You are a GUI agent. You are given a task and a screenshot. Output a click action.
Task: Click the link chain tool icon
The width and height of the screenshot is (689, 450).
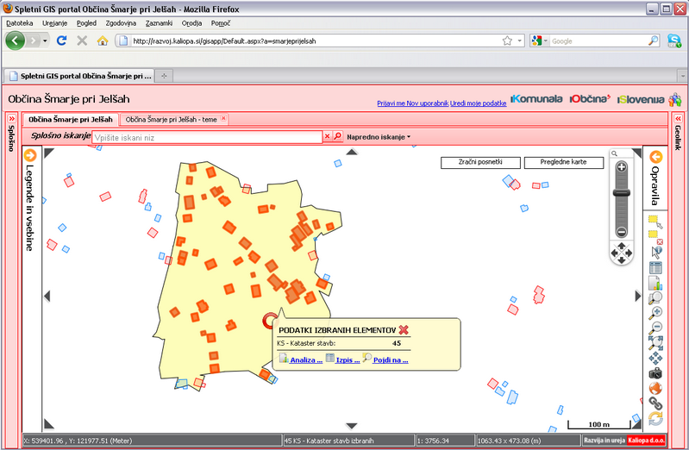(x=655, y=403)
